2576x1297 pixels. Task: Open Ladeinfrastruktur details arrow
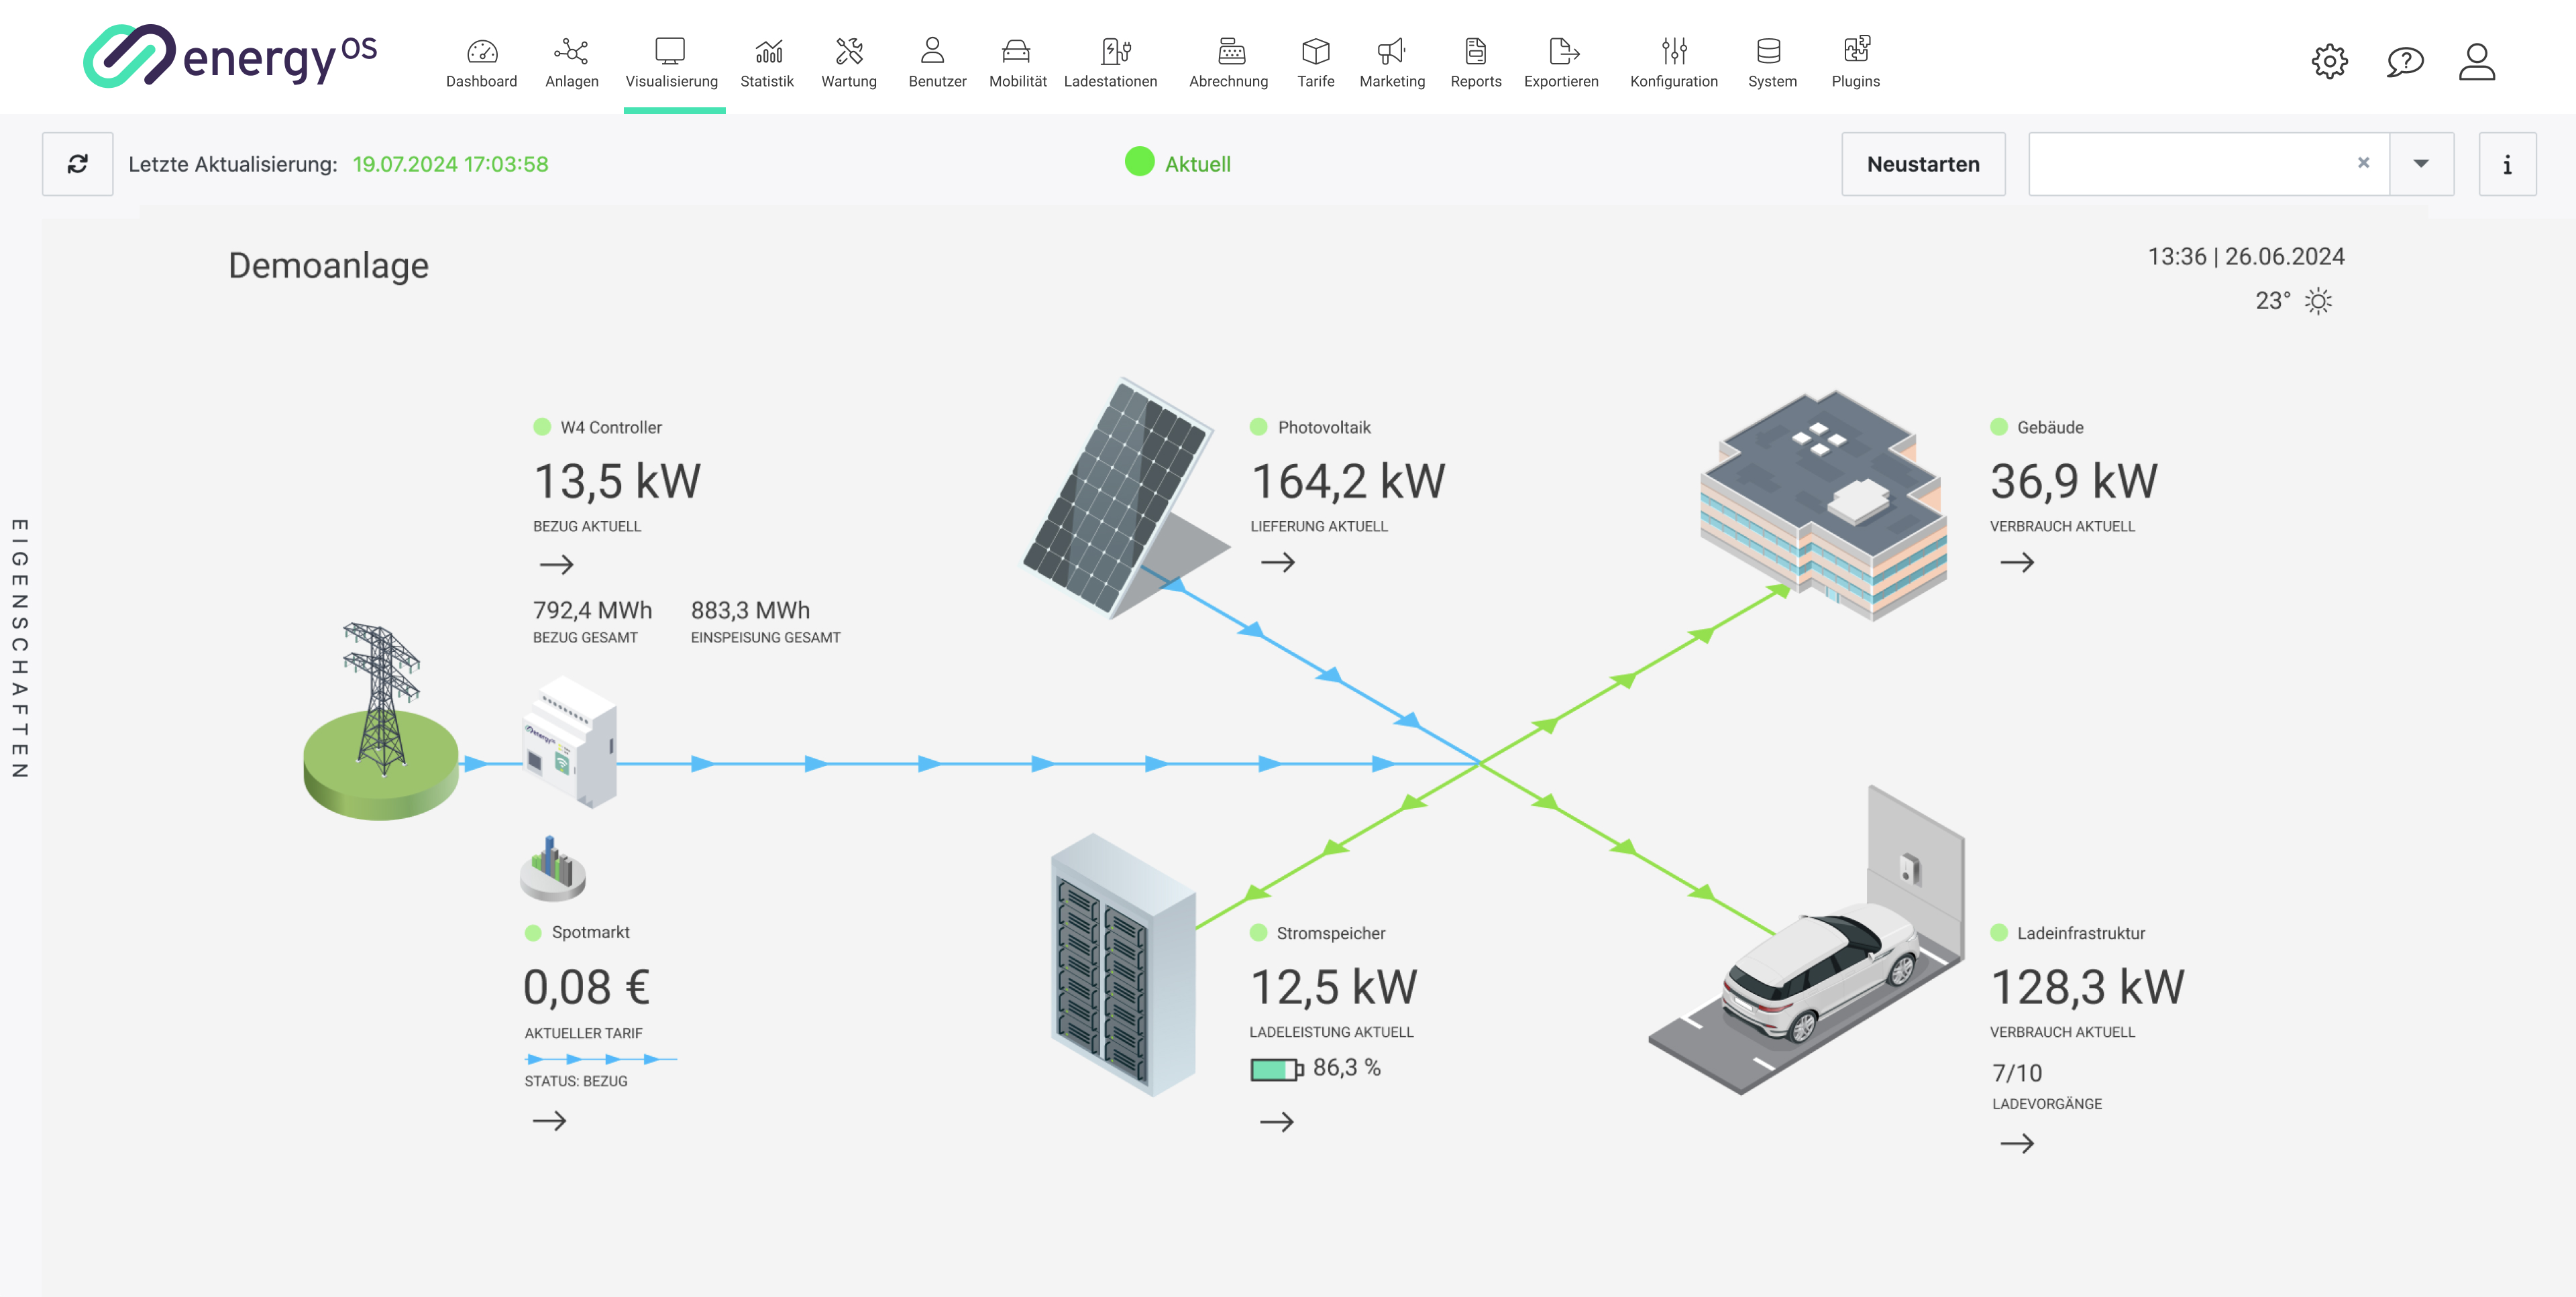coord(2016,1143)
